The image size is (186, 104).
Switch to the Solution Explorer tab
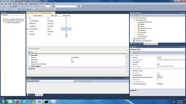click(137, 44)
